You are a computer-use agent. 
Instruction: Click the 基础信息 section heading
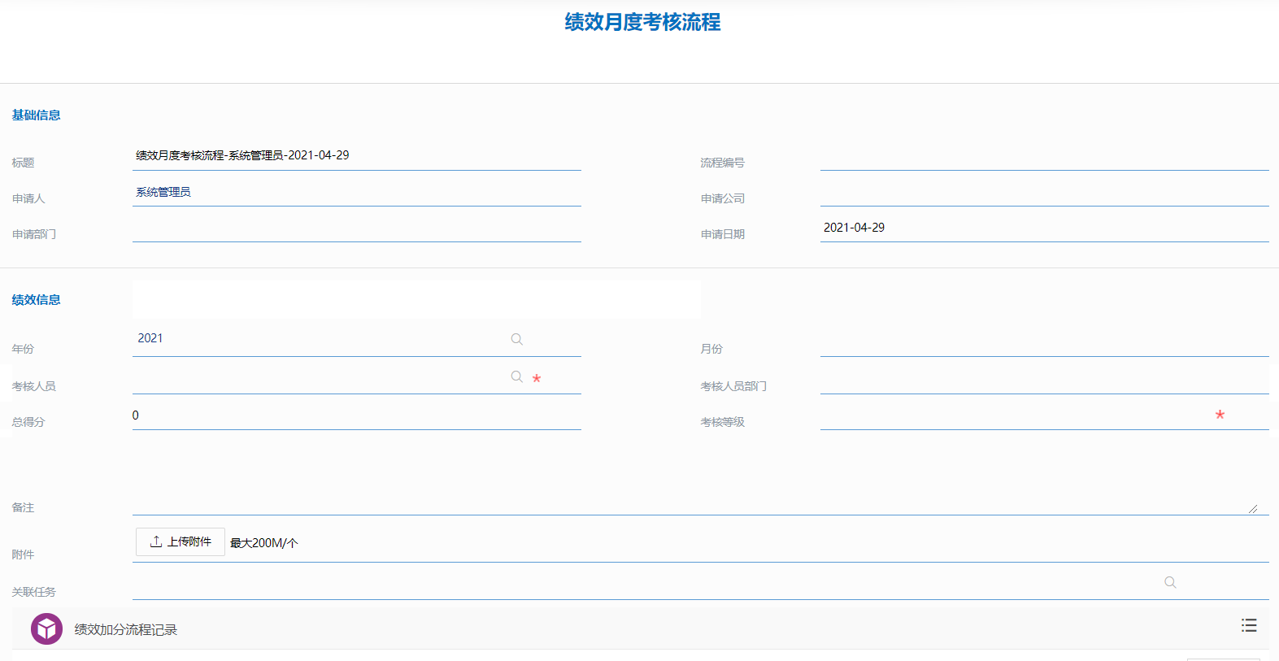click(36, 115)
